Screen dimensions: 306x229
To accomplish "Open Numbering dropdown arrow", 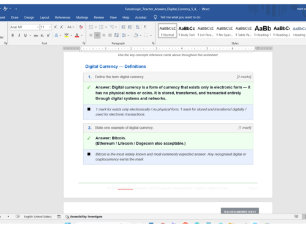I will click(x=106, y=27).
